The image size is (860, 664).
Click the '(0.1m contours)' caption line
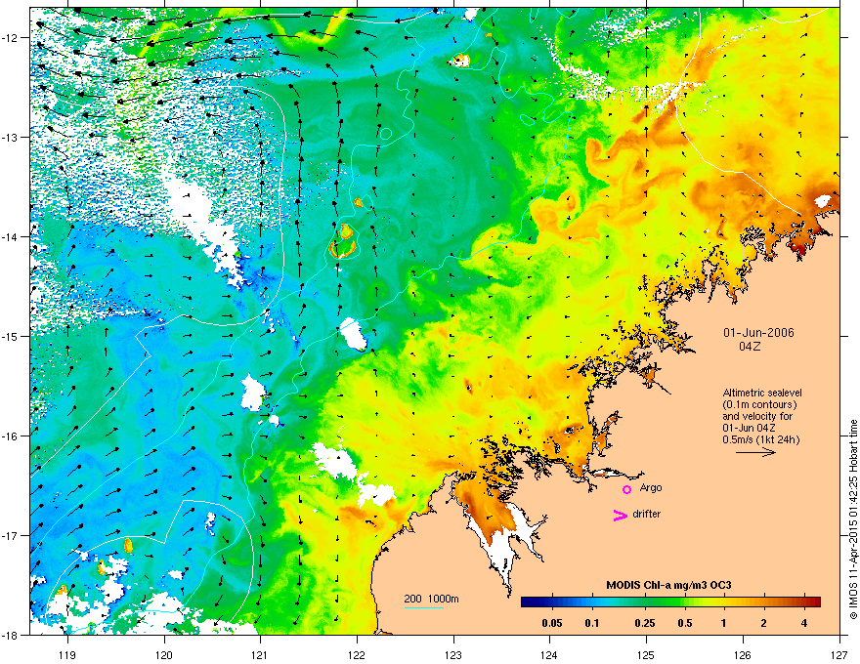click(759, 404)
